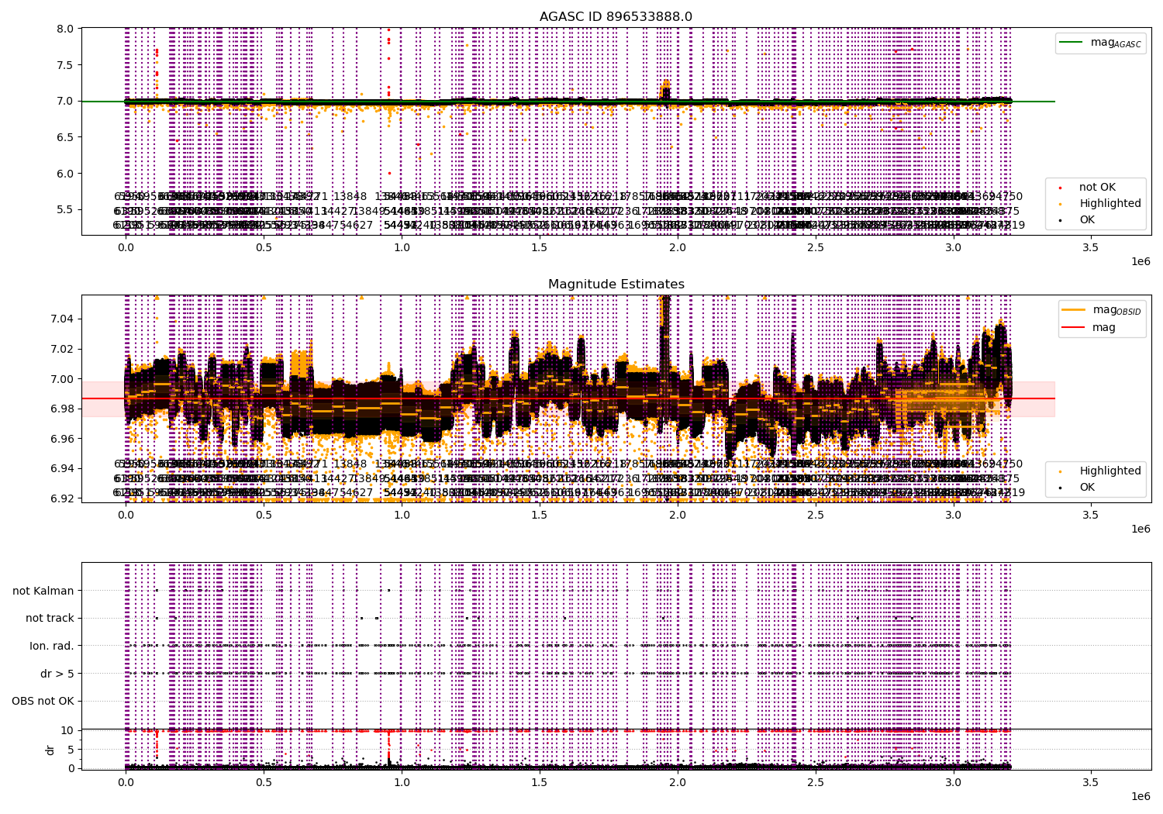Click the '1e6' offset label under bottom plot
Screen dimensions: 1163x814
(x=1141, y=796)
